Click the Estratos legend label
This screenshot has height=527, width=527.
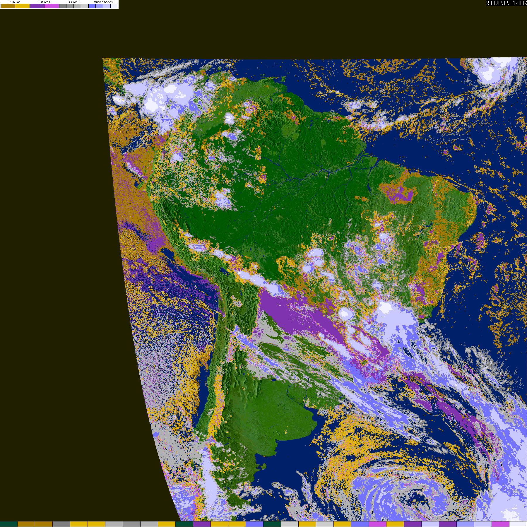pyautogui.click(x=44, y=2)
